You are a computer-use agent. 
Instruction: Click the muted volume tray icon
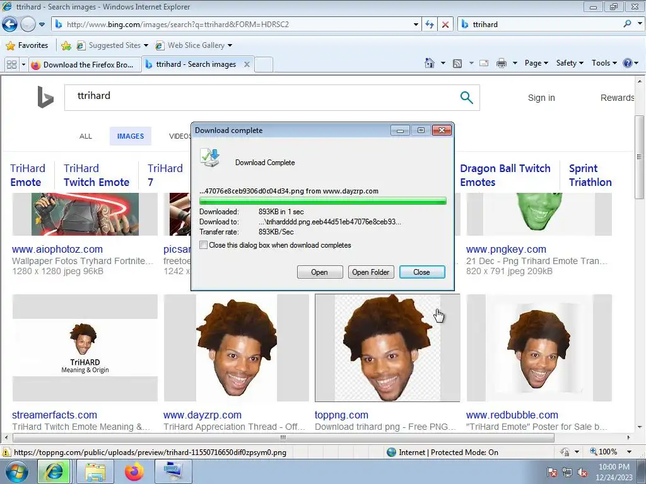pos(582,472)
